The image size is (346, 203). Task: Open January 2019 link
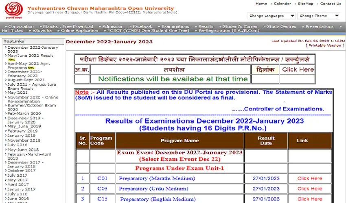(x=21, y=136)
